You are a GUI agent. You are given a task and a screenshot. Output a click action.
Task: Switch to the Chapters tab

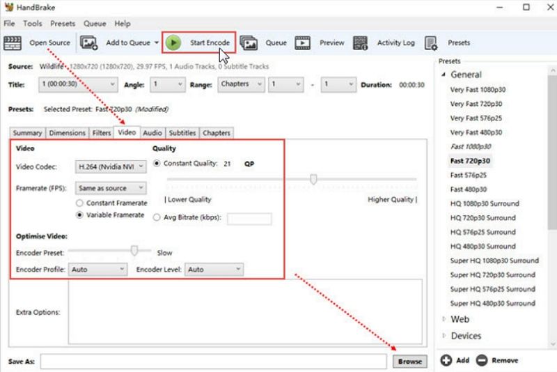point(217,133)
